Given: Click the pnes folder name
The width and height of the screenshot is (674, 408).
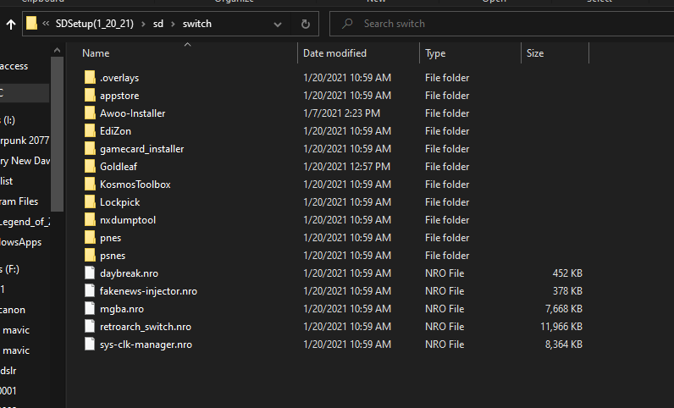Looking at the screenshot, I should 110,238.
